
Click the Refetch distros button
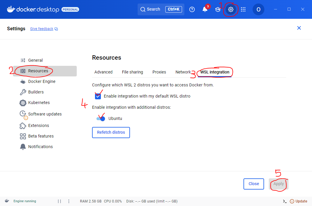111,133
